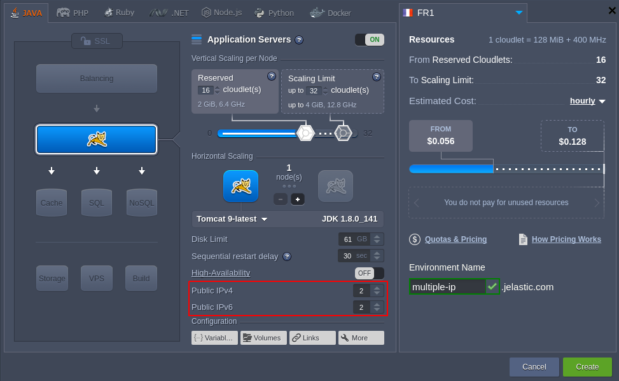This screenshot has height=381, width=619.
Task: Switch to the Docker tab
Action: coord(330,13)
